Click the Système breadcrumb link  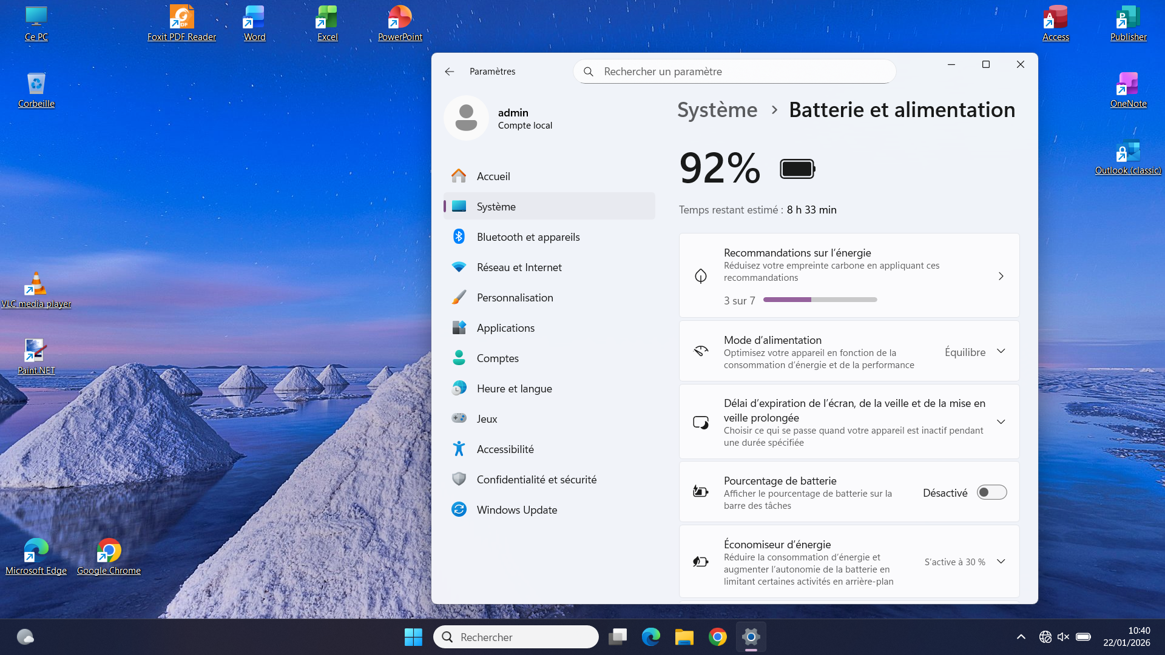tap(717, 110)
